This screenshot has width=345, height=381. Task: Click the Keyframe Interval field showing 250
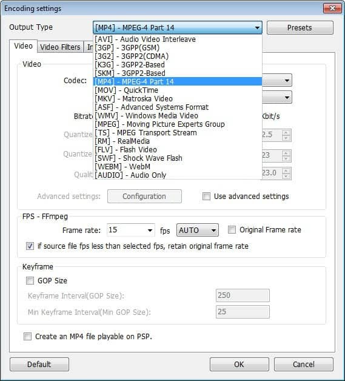click(243, 295)
